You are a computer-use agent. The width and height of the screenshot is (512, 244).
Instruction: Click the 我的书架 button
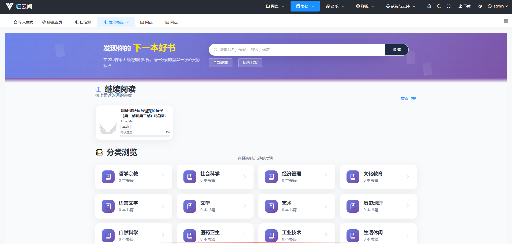coord(250,63)
